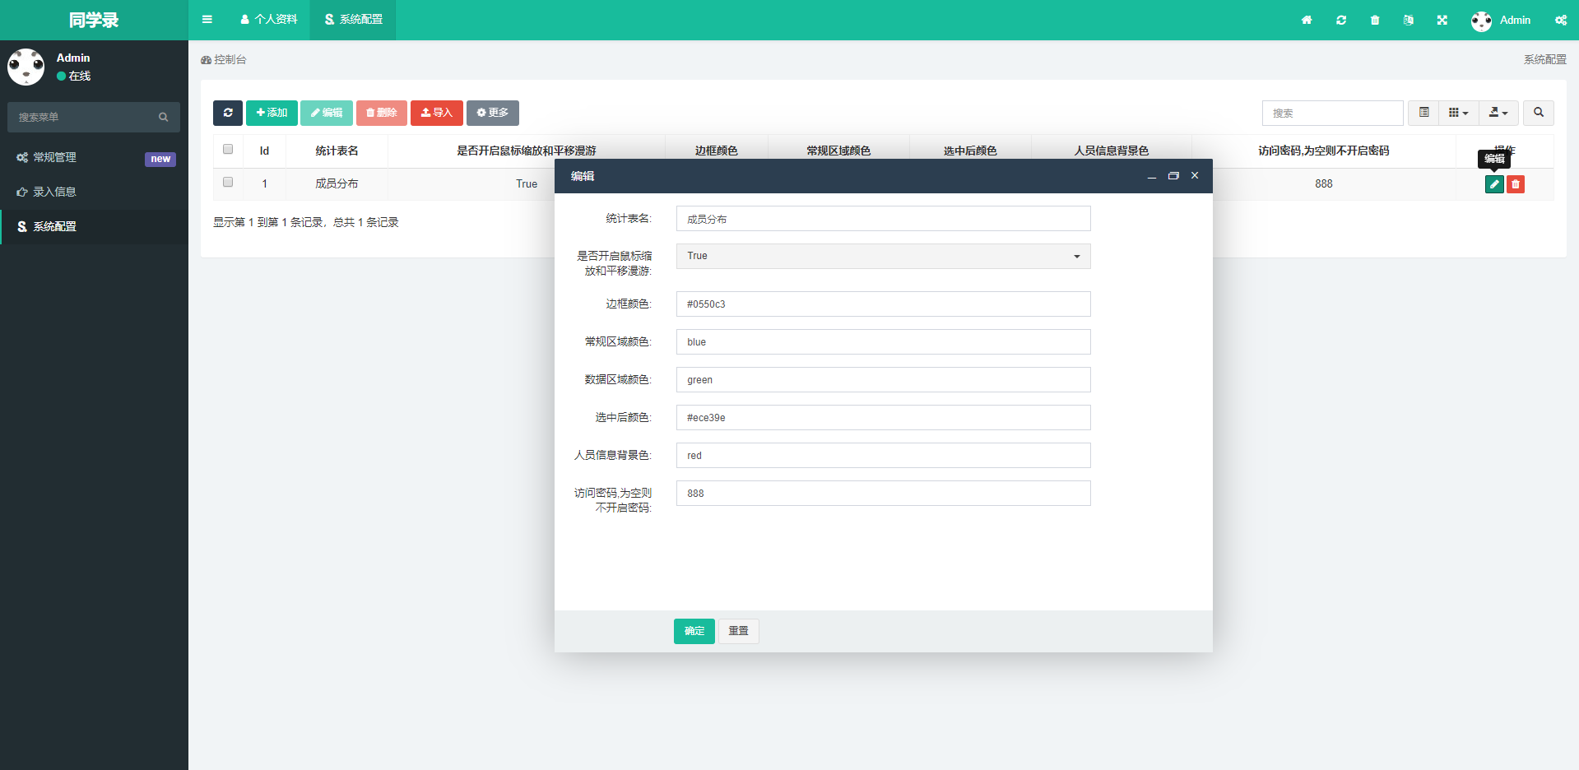1579x770 pixels.
Task: Click the red delete icon in row 1
Action: [x=1516, y=184]
